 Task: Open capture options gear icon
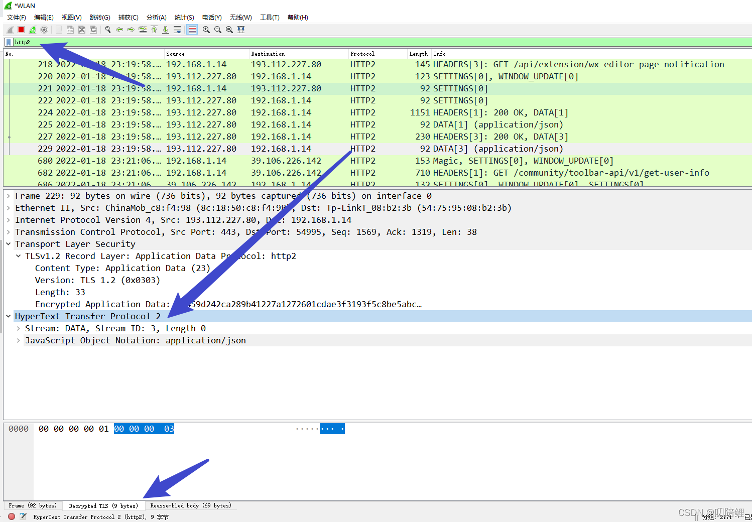coord(44,30)
